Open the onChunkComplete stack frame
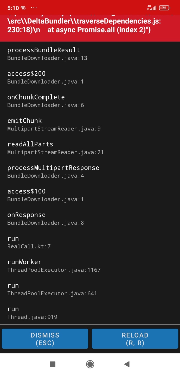The height and width of the screenshot is (375, 180). tap(90, 101)
